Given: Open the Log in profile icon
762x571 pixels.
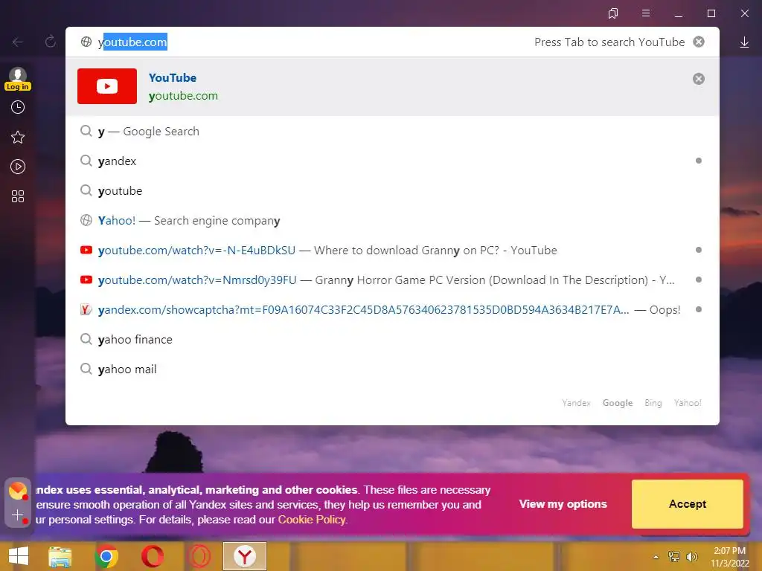Looking at the screenshot, I should pyautogui.click(x=18, y=79).
